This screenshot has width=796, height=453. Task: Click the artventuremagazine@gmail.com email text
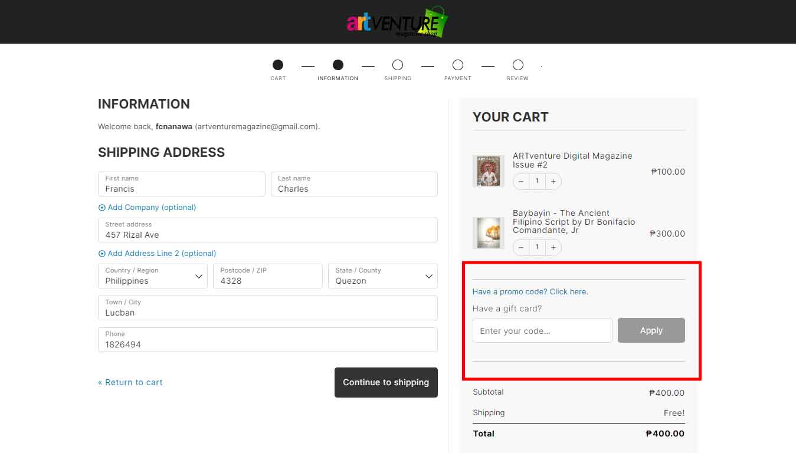pyautogui.click(x=257, y=126)
